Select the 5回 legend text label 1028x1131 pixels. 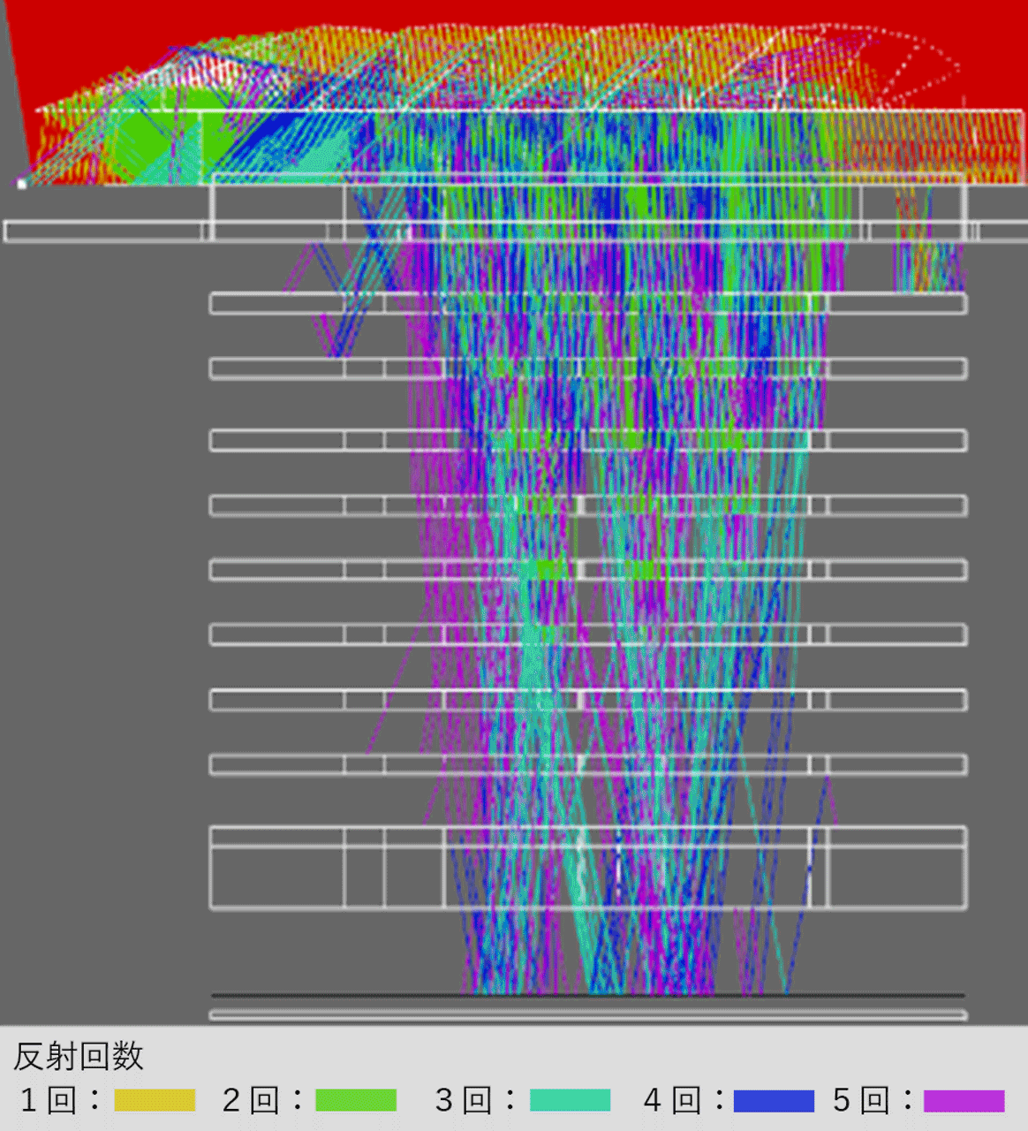(x=861, y=1100)
